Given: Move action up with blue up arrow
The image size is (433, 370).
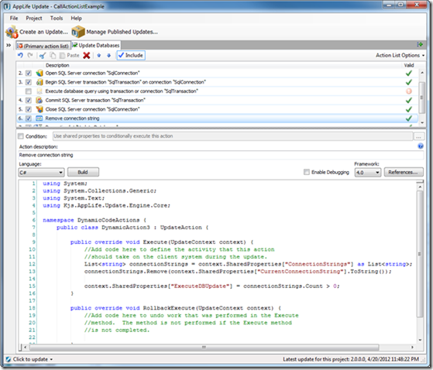Looking at the screenshot, I should point(99,56).
